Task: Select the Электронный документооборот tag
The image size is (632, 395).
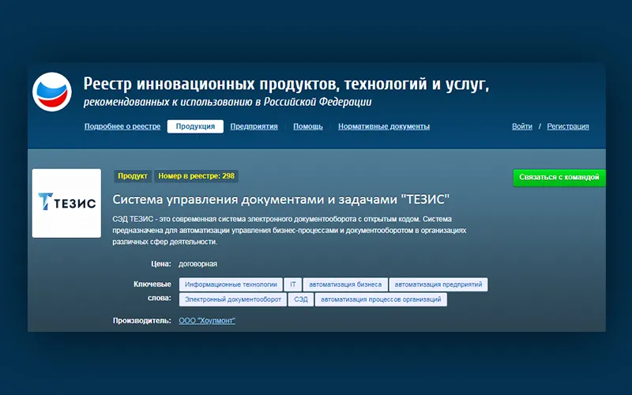Action: click(x=233, y=299)
